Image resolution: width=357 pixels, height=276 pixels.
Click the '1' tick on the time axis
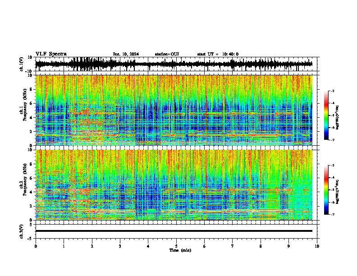(64, 246)
